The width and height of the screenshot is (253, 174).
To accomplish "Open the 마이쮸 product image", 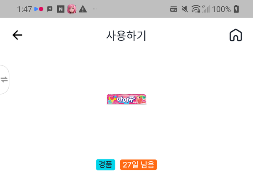I will coord(126,99).
